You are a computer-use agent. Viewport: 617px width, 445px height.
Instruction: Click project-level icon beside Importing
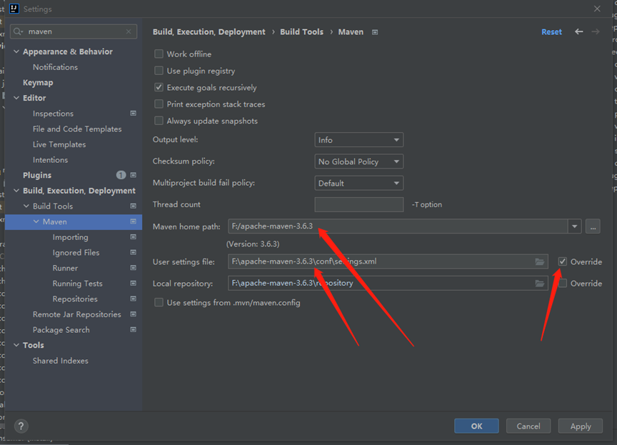pos(134,237)
